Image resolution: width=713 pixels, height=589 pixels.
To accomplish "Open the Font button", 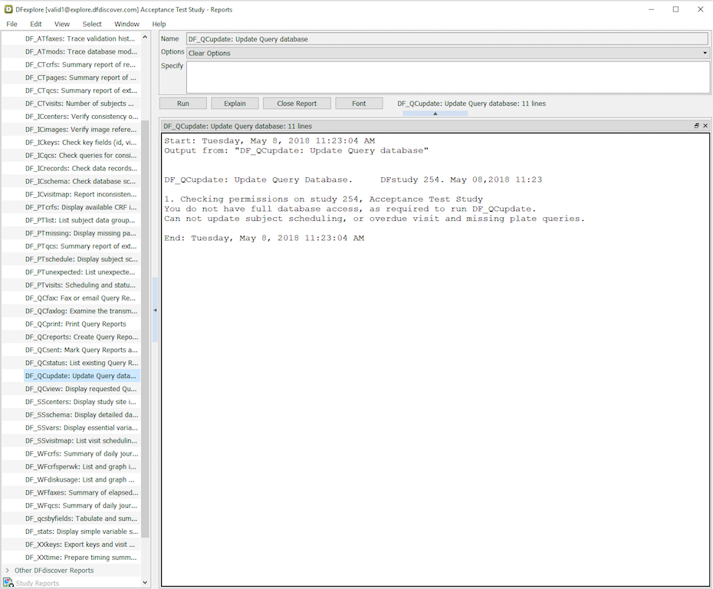I will [359, 104].
